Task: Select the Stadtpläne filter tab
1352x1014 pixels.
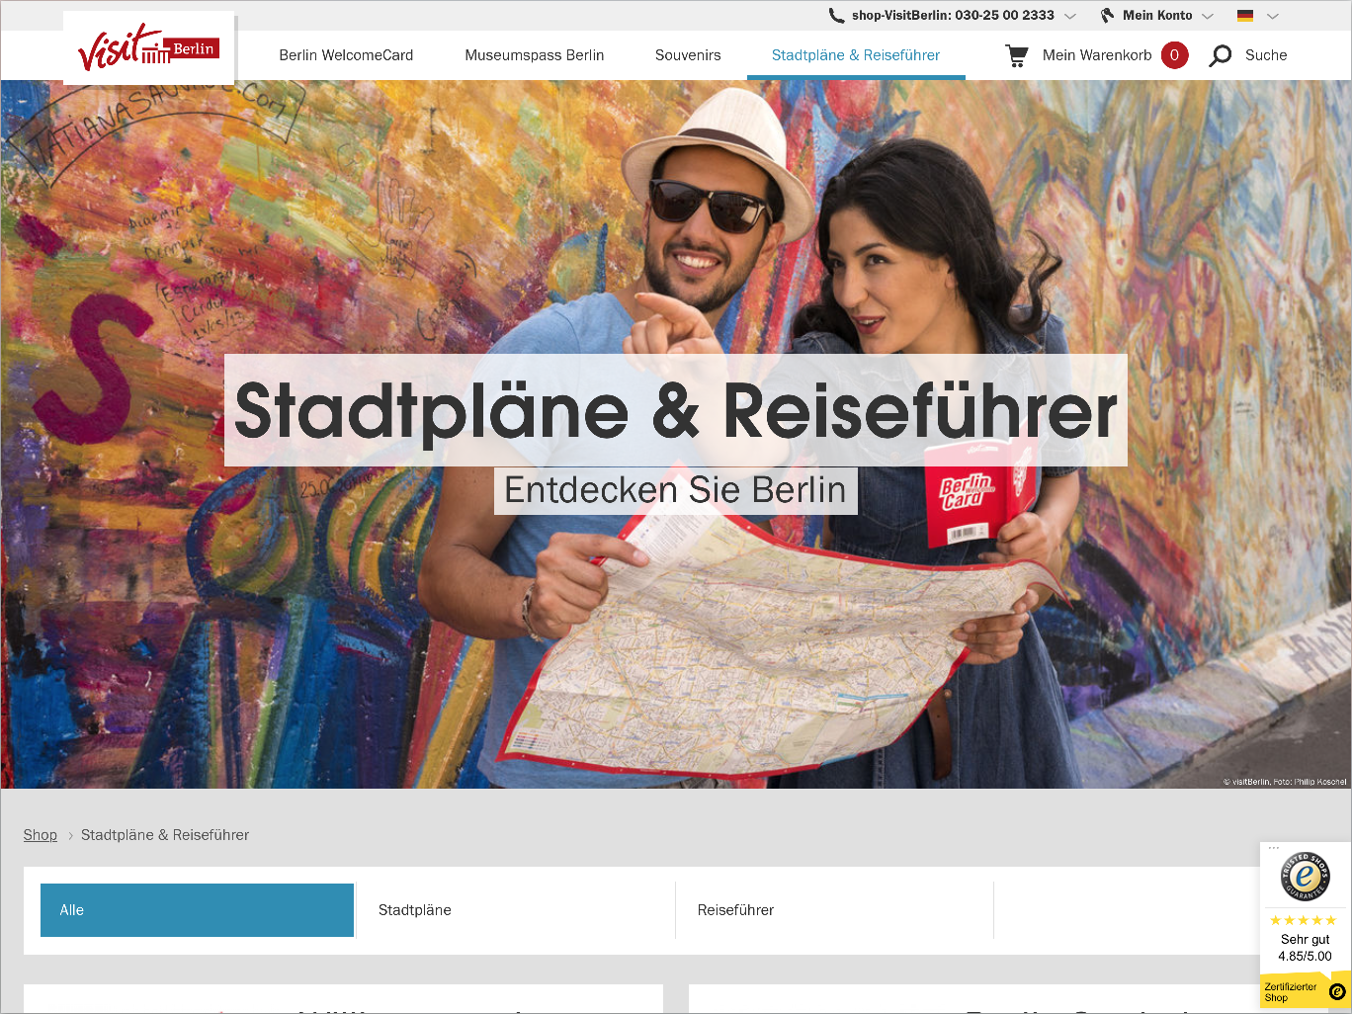Action: [515, 910]
